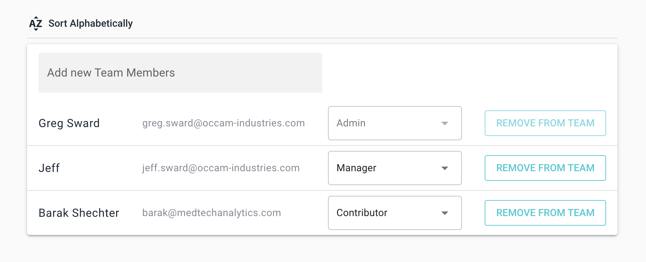Click the divider line below Sort Alphabetically
Viewport: 646px width, 262px height.
point(322,38)
